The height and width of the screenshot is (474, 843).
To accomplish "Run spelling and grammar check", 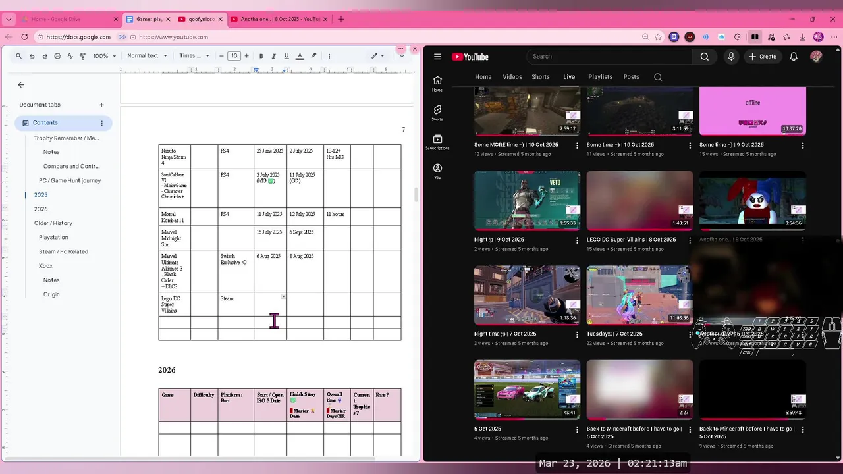I will tap(70, 56).
